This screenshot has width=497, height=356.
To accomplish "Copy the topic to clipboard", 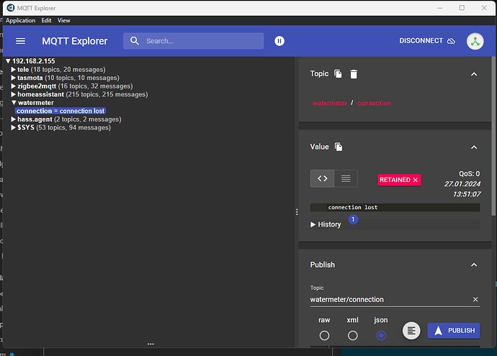I will tap(339, 74).
